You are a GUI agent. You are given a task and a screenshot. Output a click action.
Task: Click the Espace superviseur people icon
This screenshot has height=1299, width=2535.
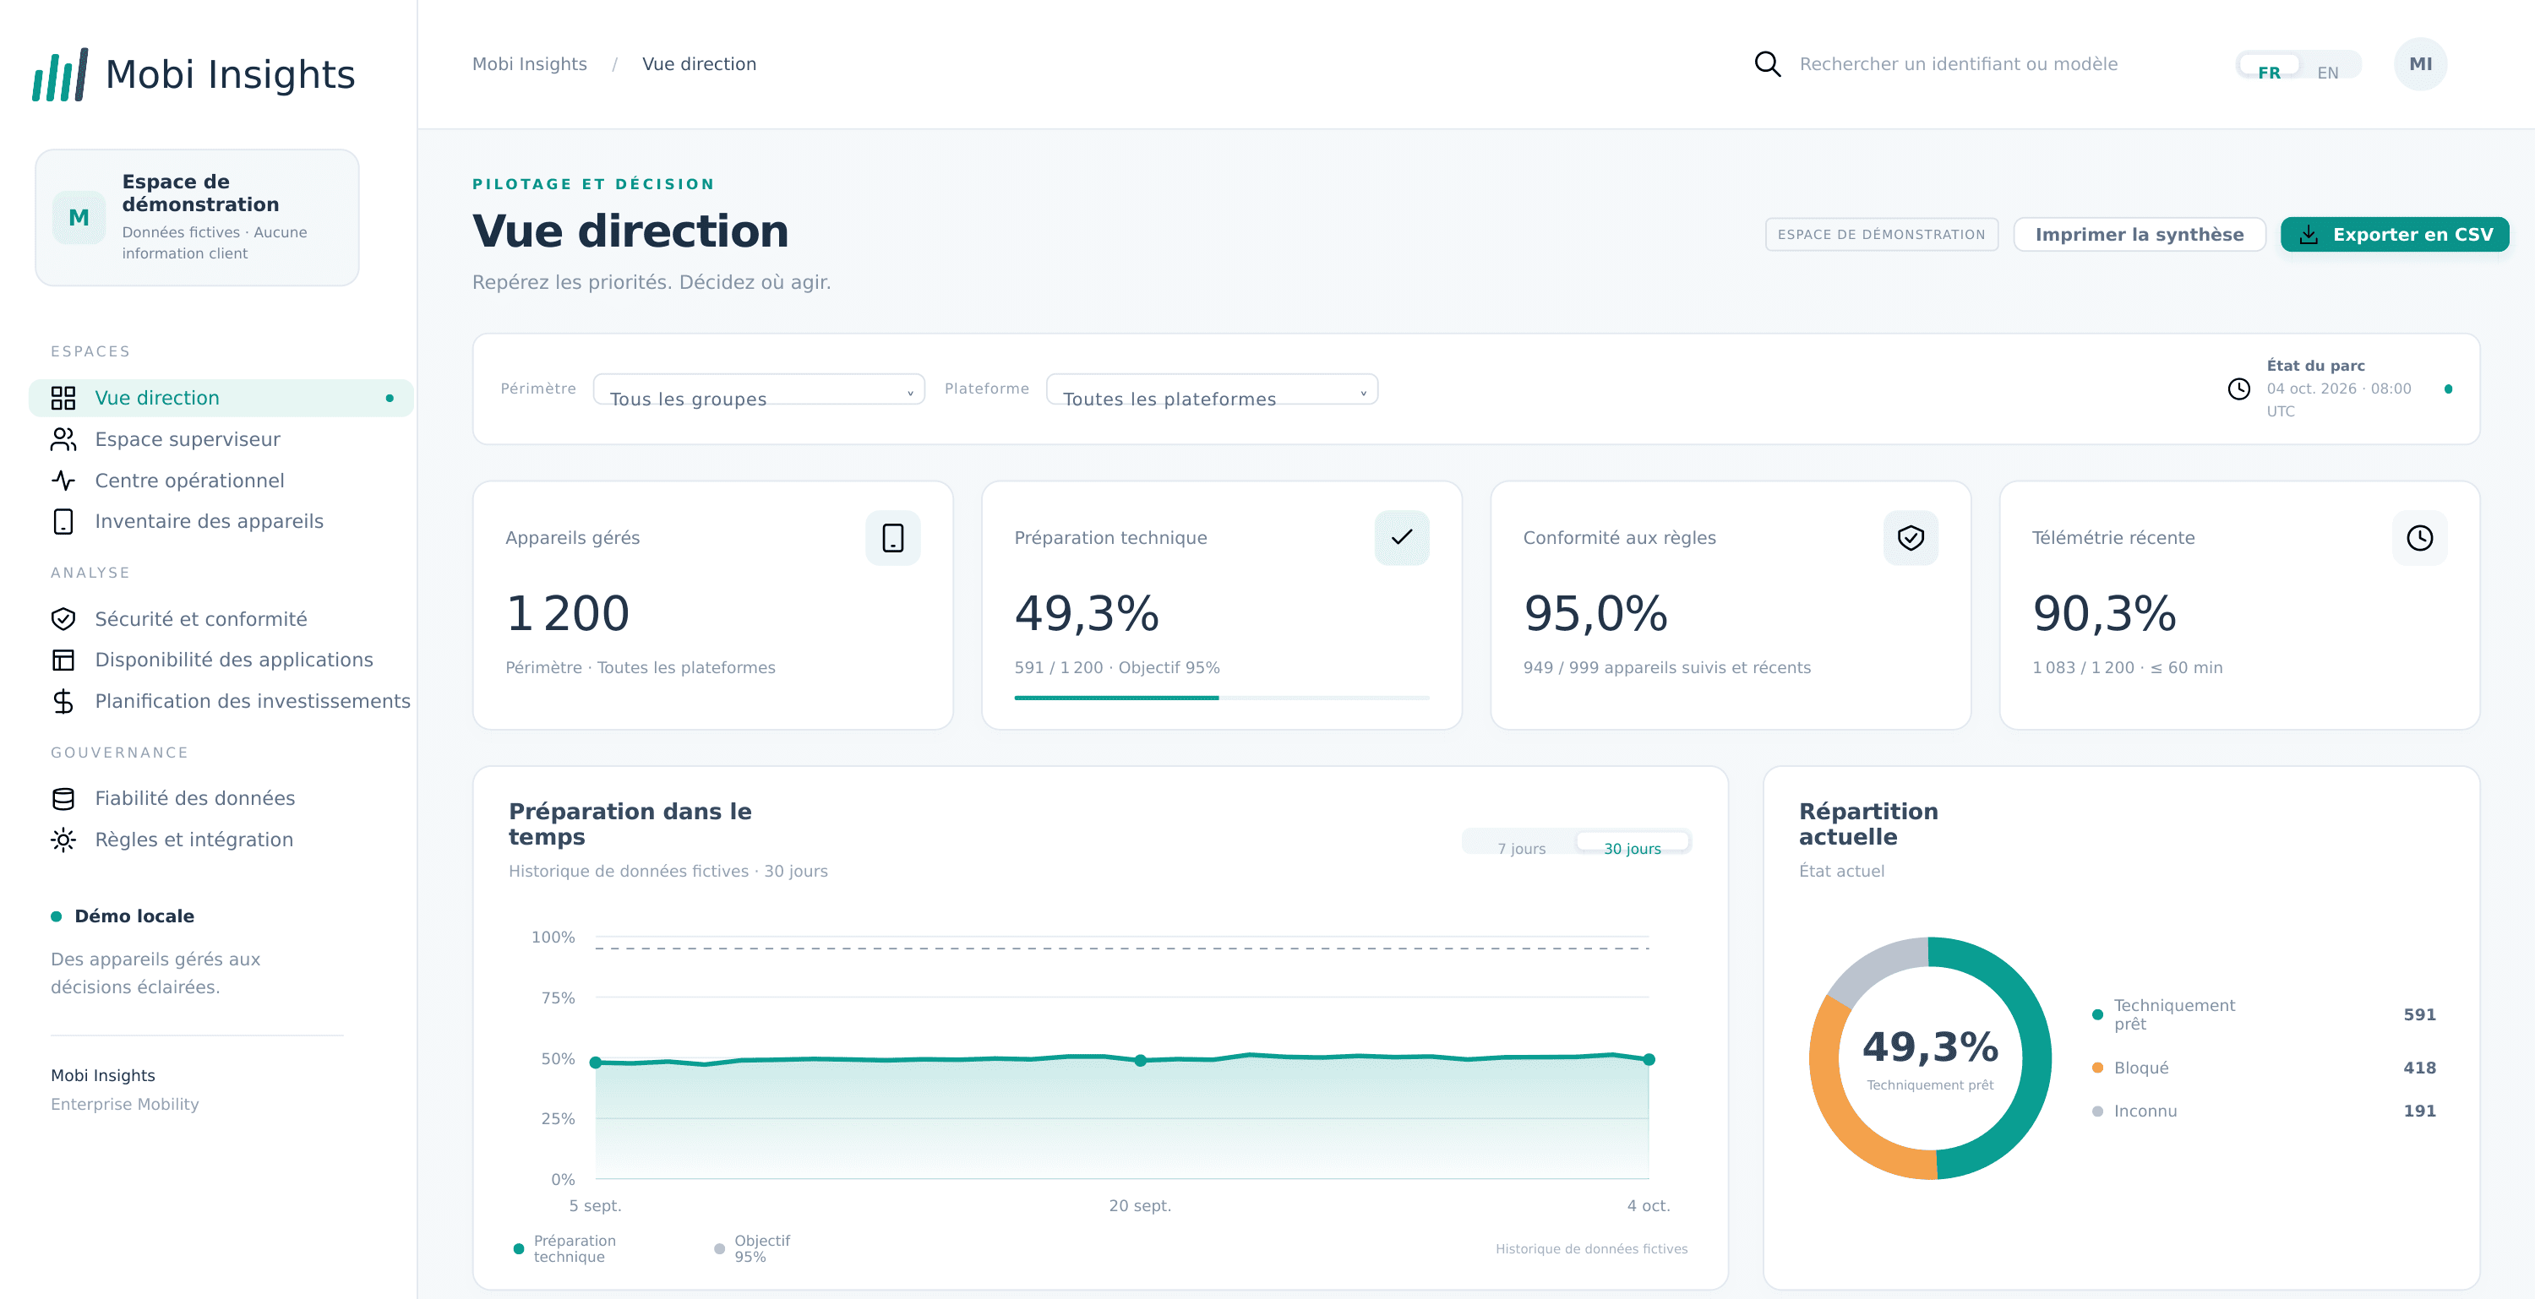(63, 438)
